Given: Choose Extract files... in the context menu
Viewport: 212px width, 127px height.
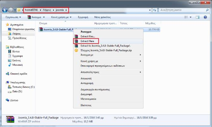Looking at the screenshot, I should (108, 36).
